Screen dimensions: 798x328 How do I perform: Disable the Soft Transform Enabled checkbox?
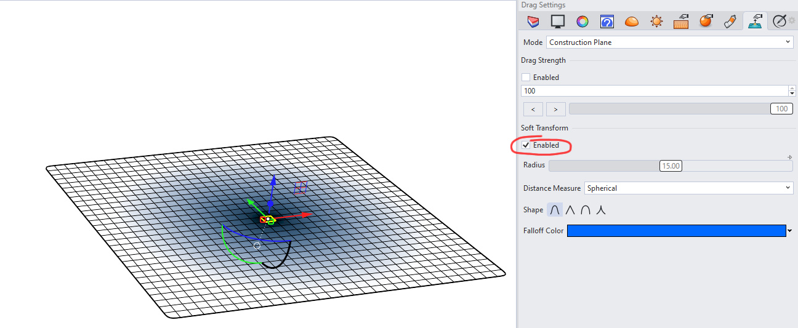[x=526, y=145]
